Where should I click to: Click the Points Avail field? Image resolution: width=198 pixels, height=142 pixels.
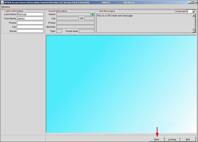(86, 31)
